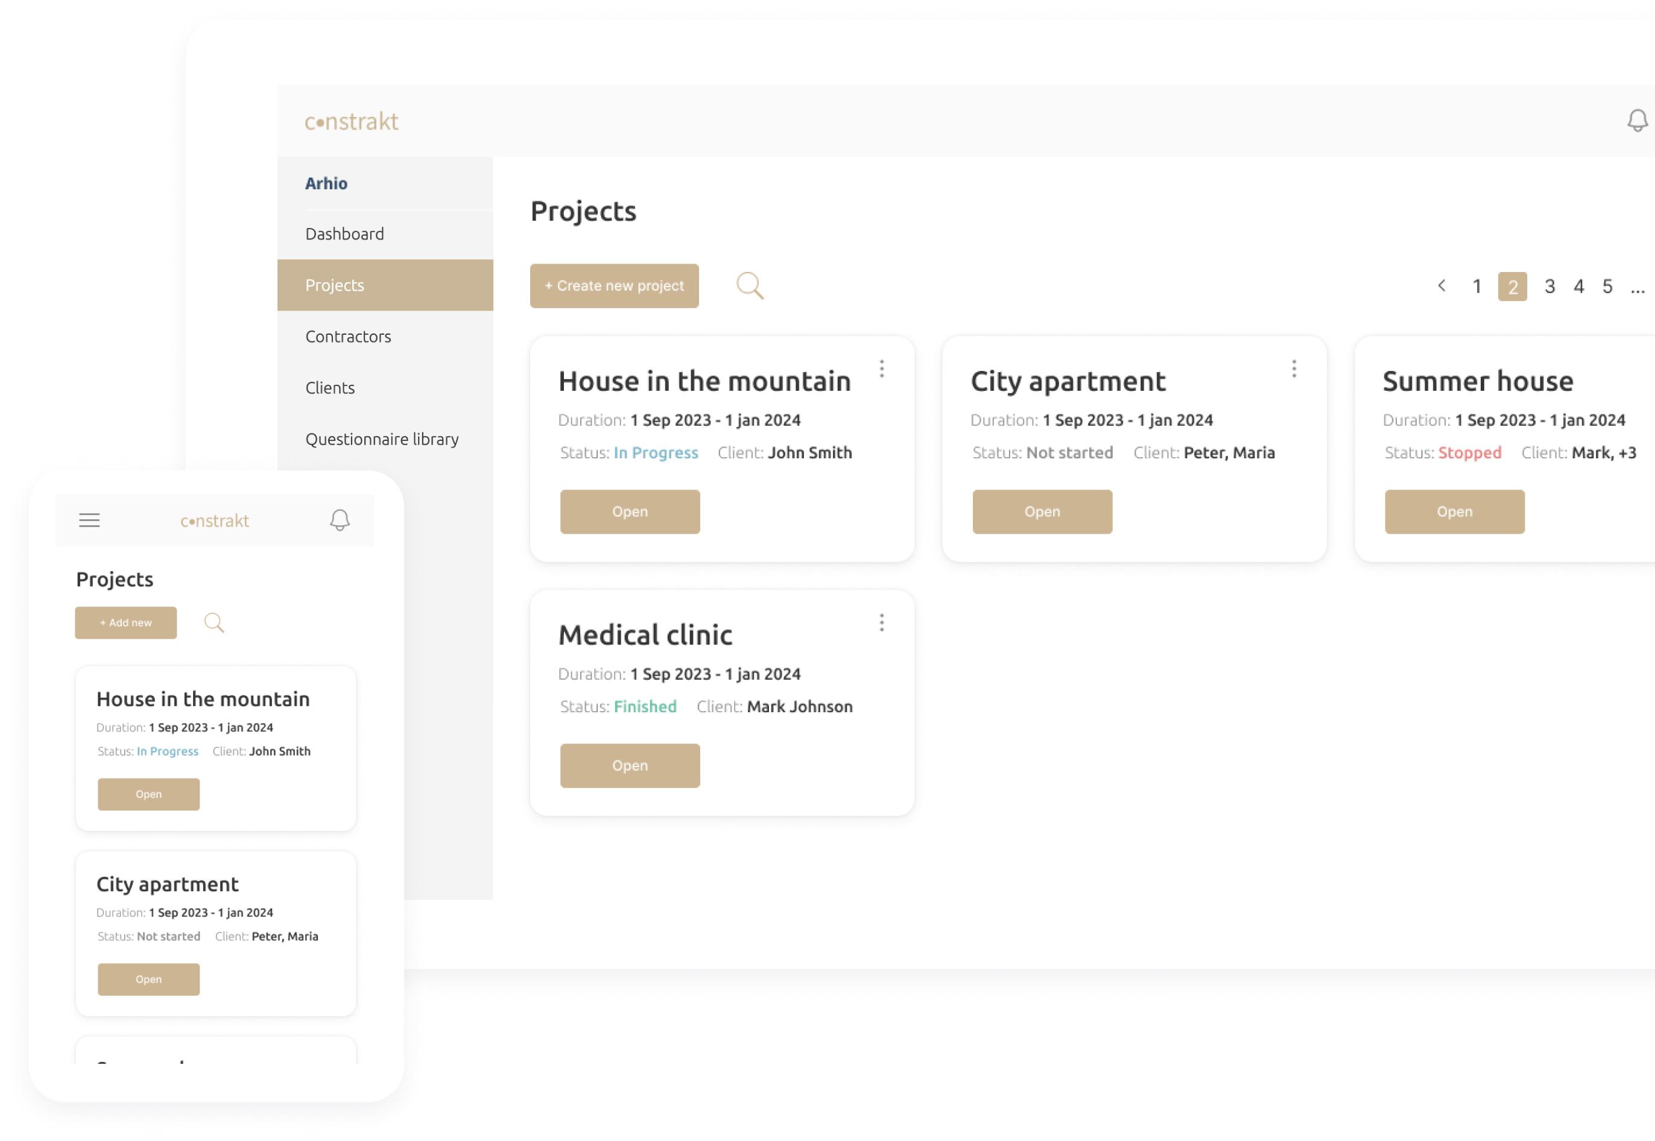Open Questionnaire library in sidebar
The height and width of the screenshot is (1141, 1655).
[382, 439]
